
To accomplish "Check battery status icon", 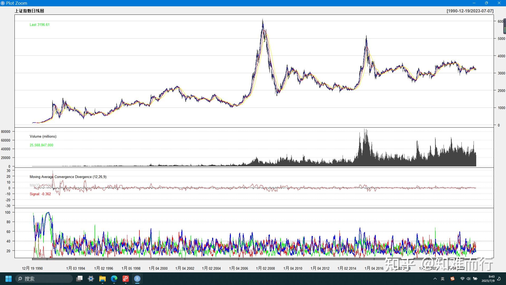I will click(475, 279).
